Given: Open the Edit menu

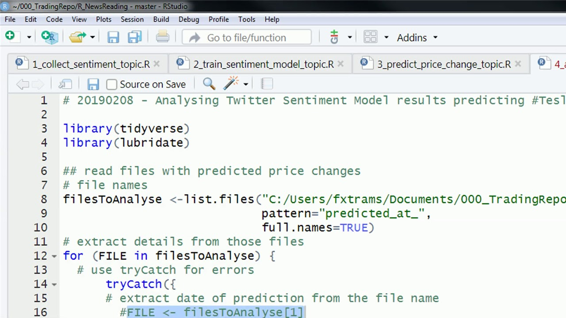Looking at the screenshot, I should pos(31,19).
